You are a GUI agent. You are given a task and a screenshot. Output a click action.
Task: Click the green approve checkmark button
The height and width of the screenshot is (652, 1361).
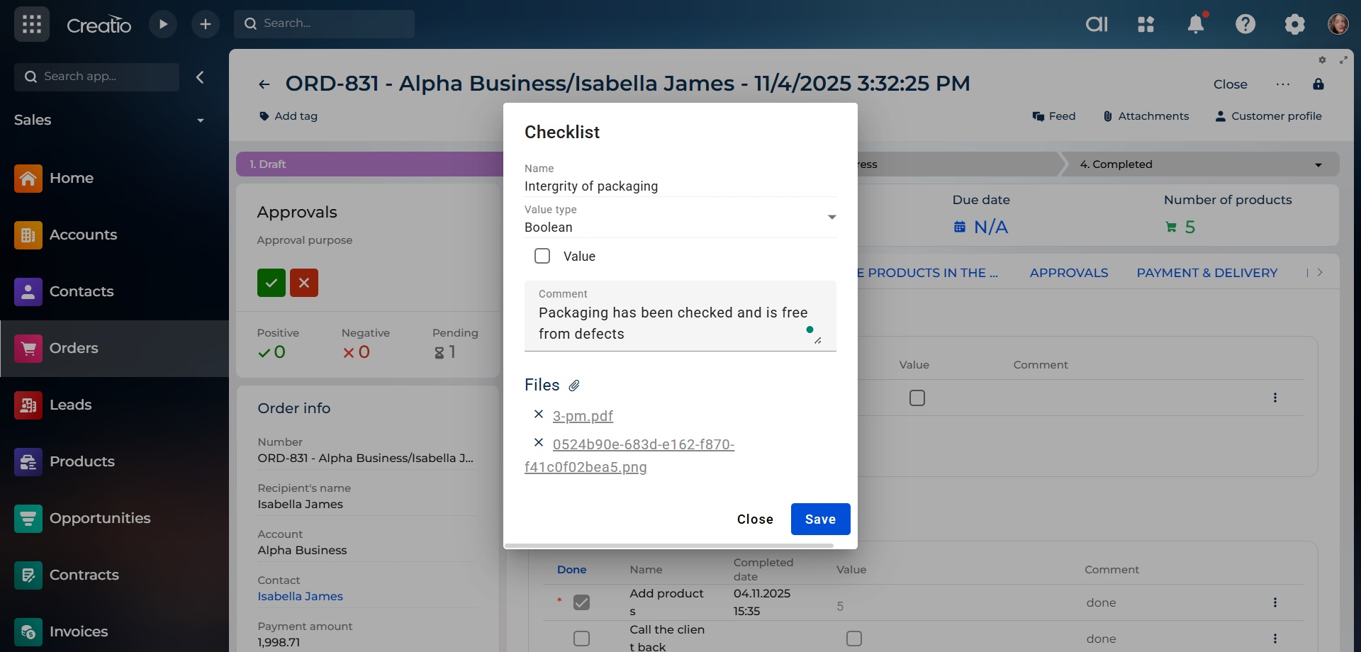(x=271, y=283)
